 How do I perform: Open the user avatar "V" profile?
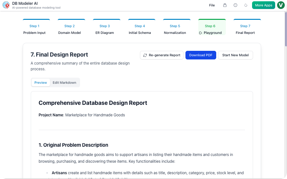click(281, 5)
